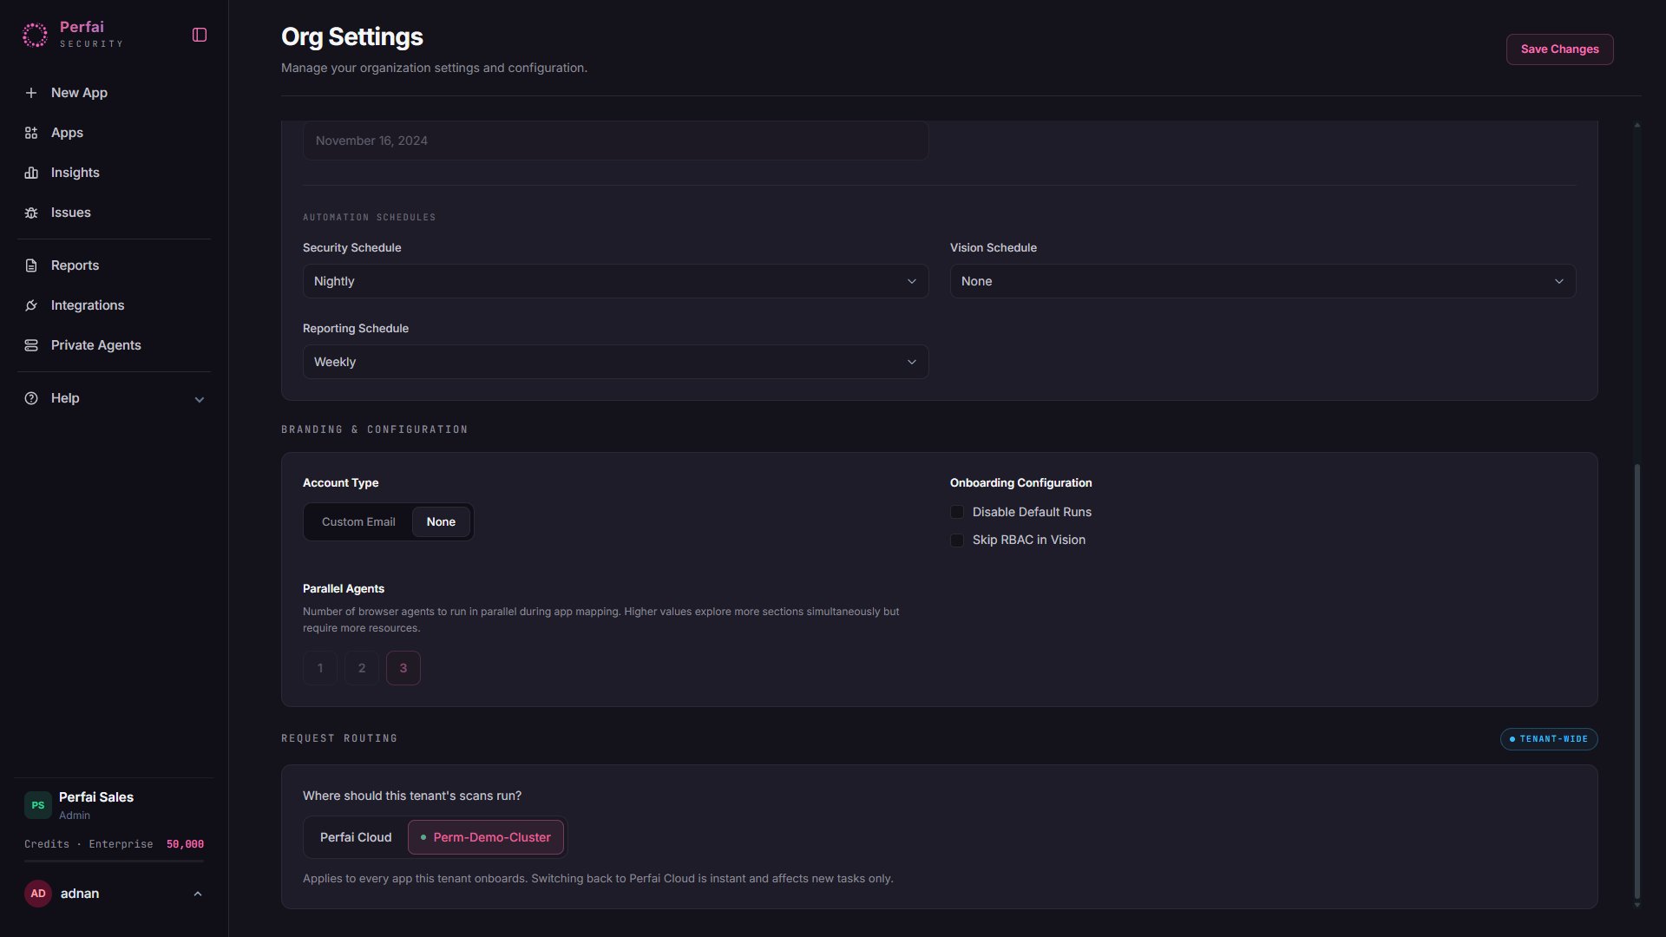Screen dimensions: 1666x937
Task: Select Custom Email account type
Action: (x=358, y=521)
